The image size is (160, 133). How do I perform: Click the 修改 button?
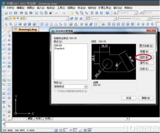tap(146, 57)
